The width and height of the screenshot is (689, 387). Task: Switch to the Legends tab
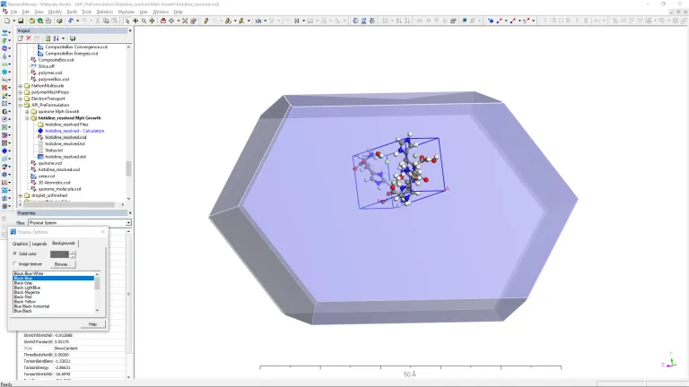(x=39, y=244)
